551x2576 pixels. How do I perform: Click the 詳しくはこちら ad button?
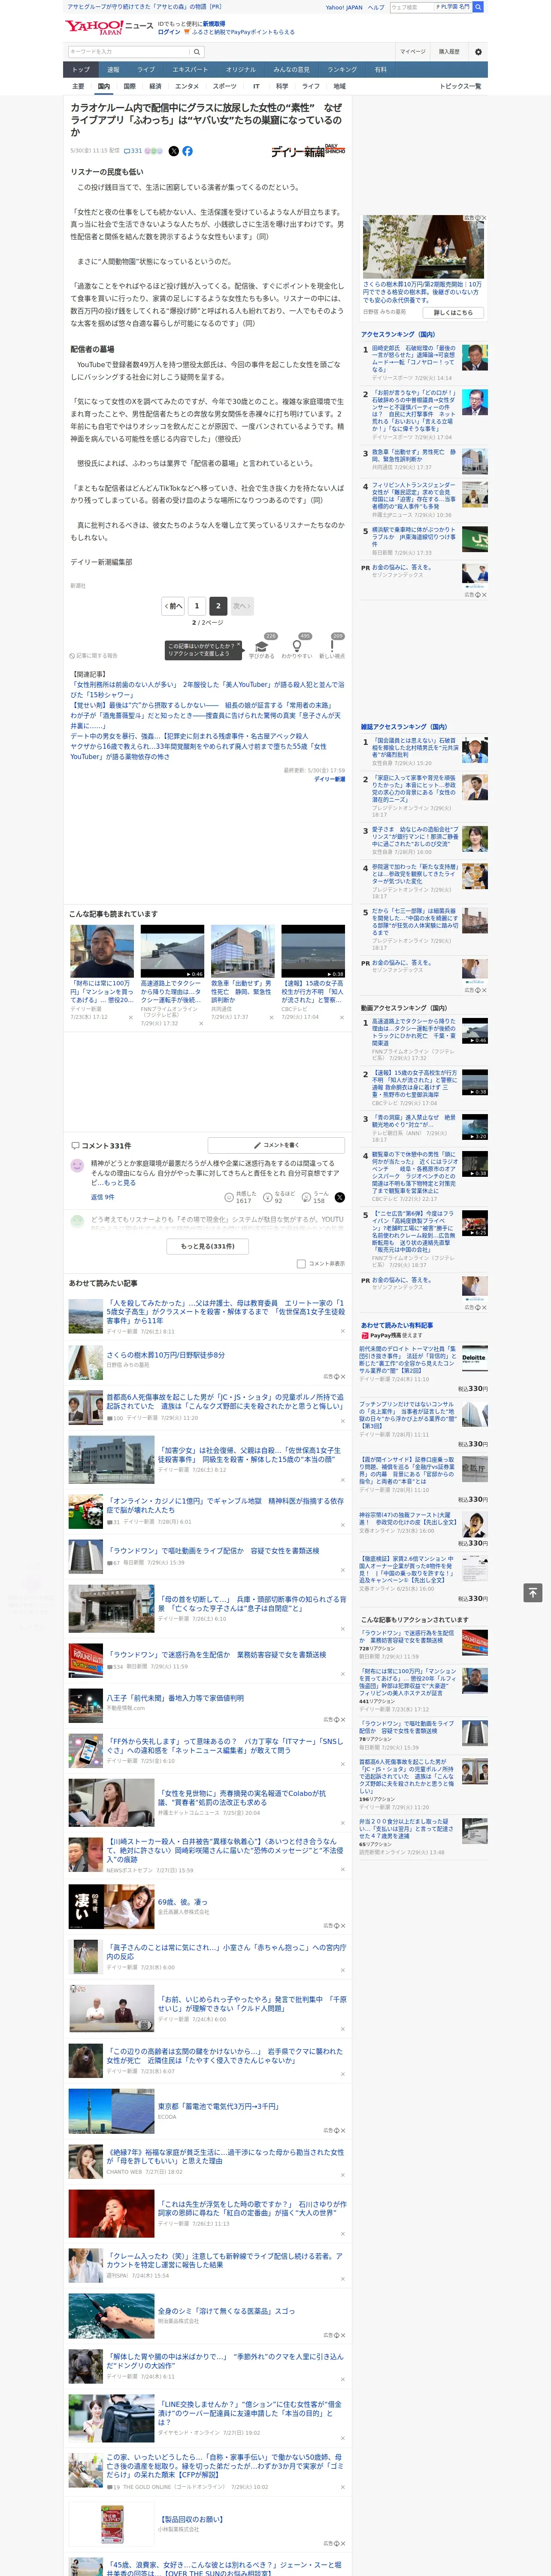pyautogui.click(x=453, y=312)
